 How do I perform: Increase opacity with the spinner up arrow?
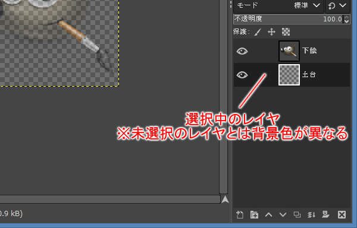(346, 17)
